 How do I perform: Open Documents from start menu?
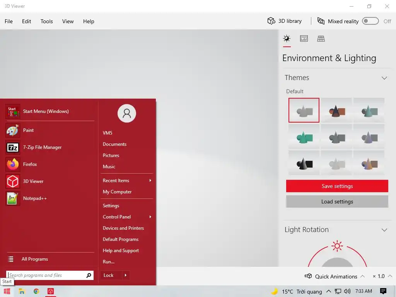(114, 144)
